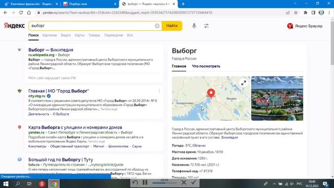
Task: Switch to Ключевые фразы.xlsx tab
Action: tap(31, 4)
